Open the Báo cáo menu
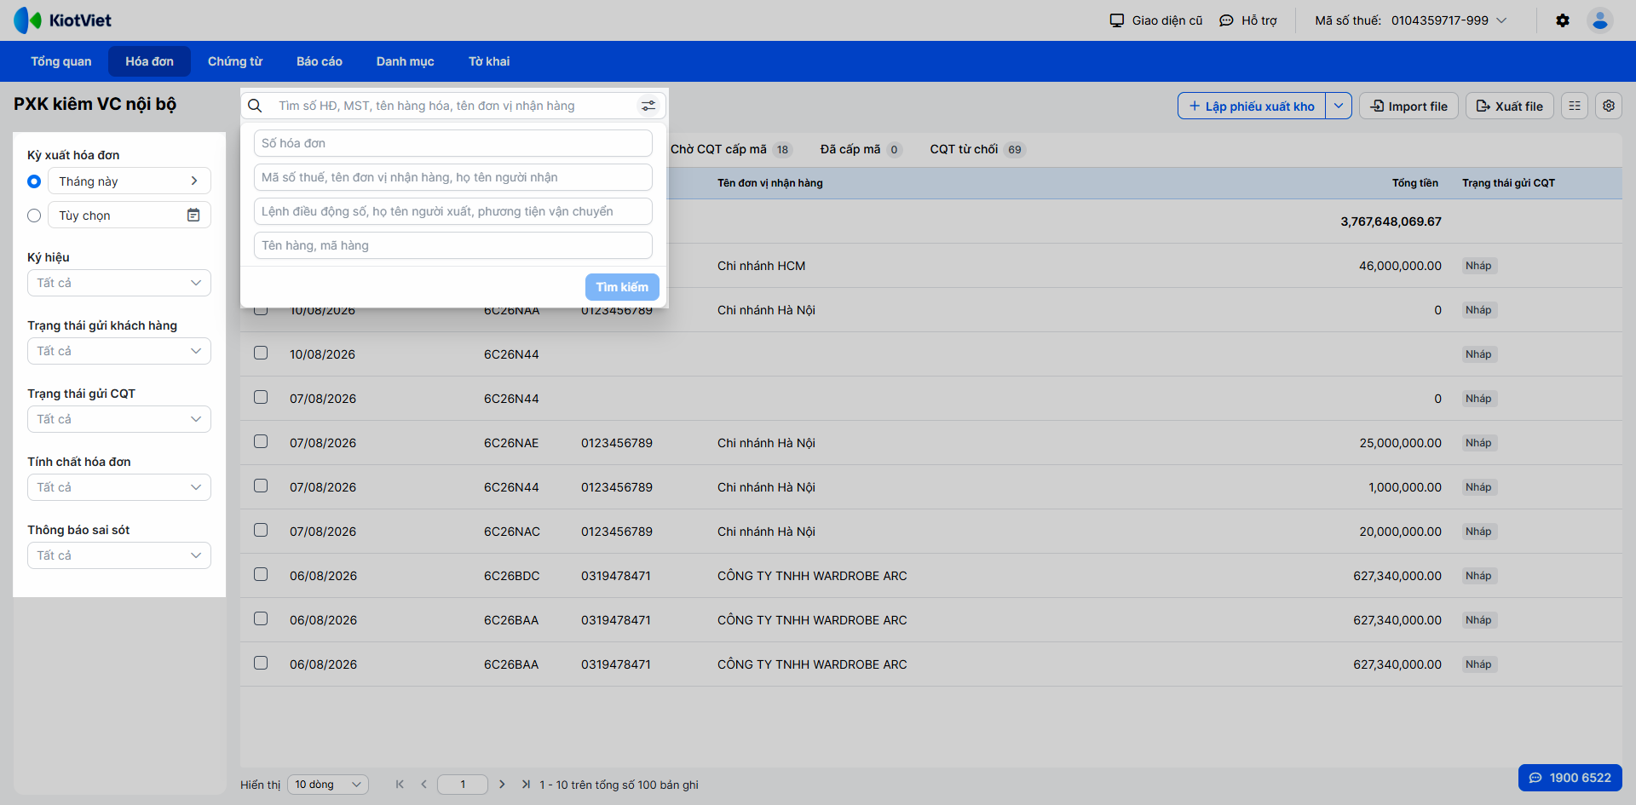 320,61
